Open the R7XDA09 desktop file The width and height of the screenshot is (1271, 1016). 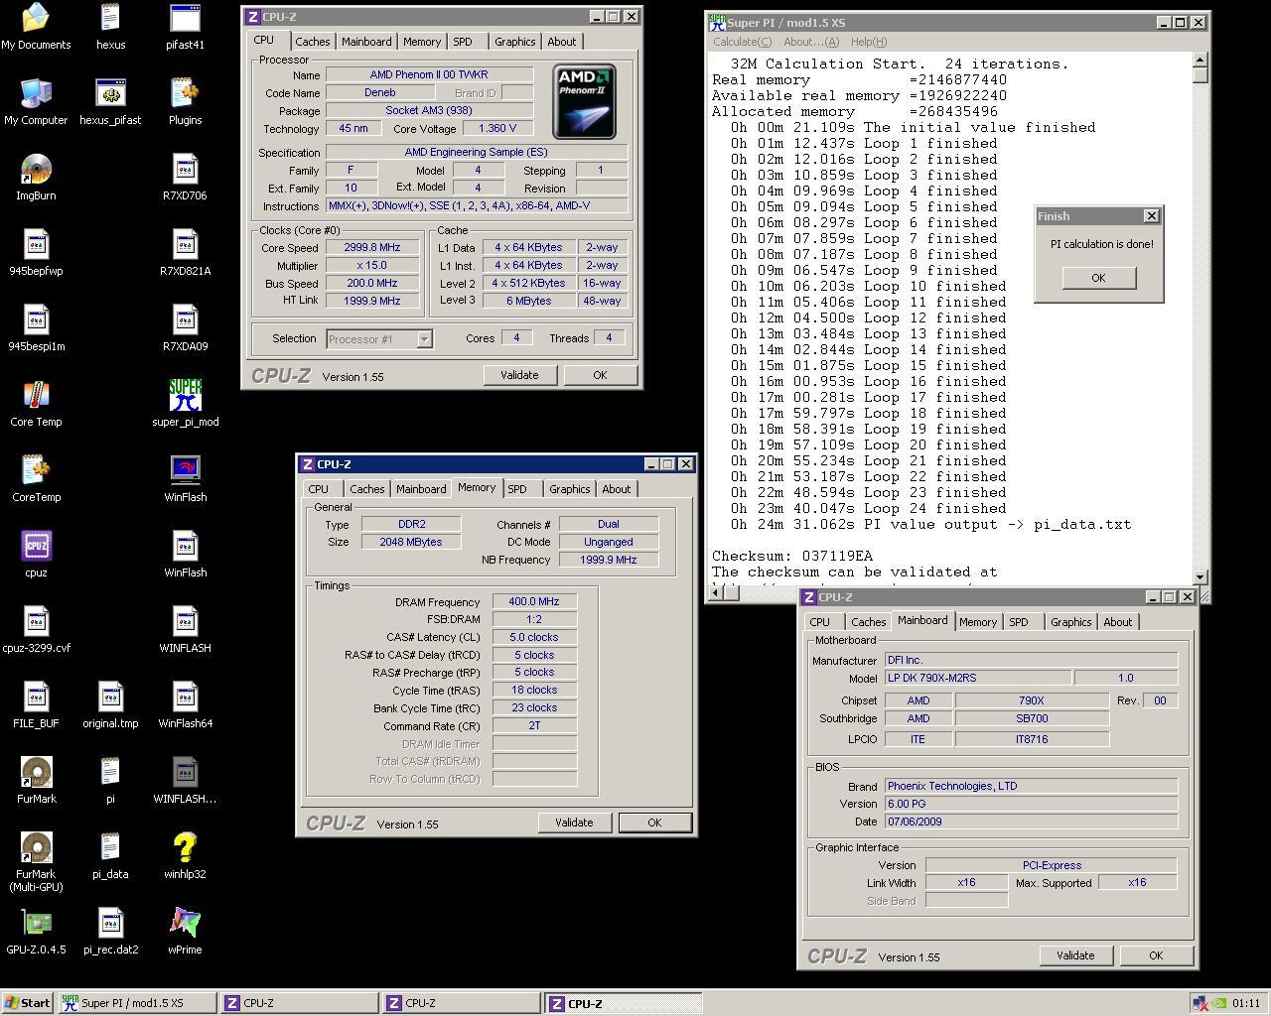(185, 327)
